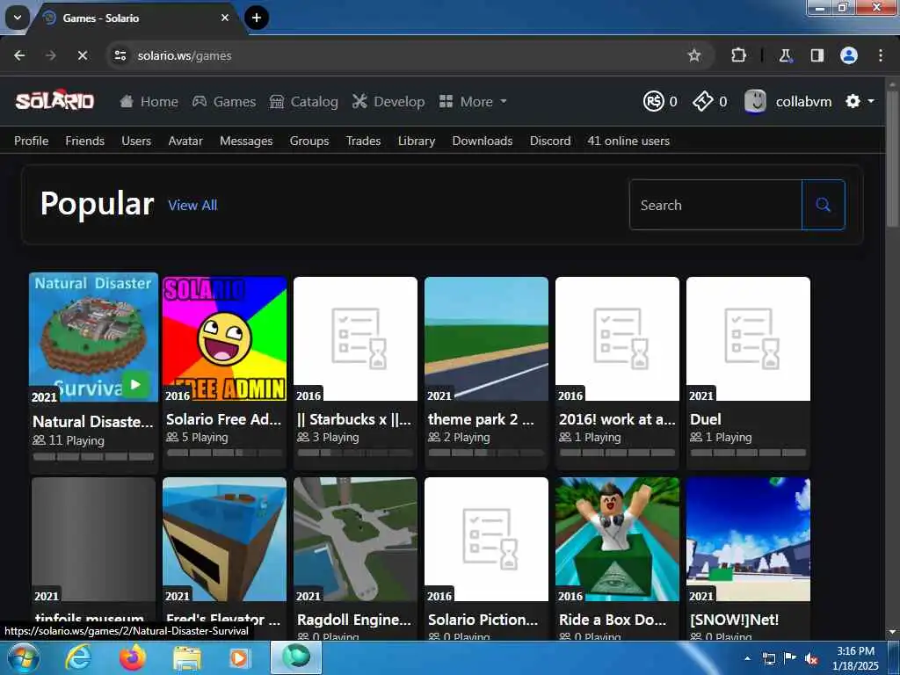The width and height of the screenshot is (900, 675).
Task: Click the 41 online users link
Action: pyautogui.click(x=628, y=141)
